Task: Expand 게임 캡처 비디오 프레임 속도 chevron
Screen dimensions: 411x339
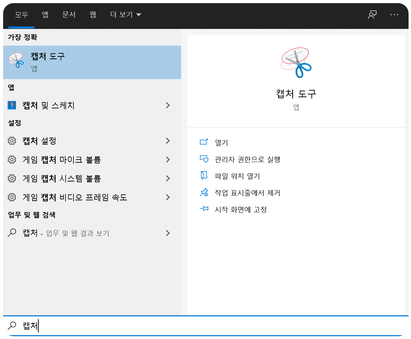Action: [x=168, y=197]
